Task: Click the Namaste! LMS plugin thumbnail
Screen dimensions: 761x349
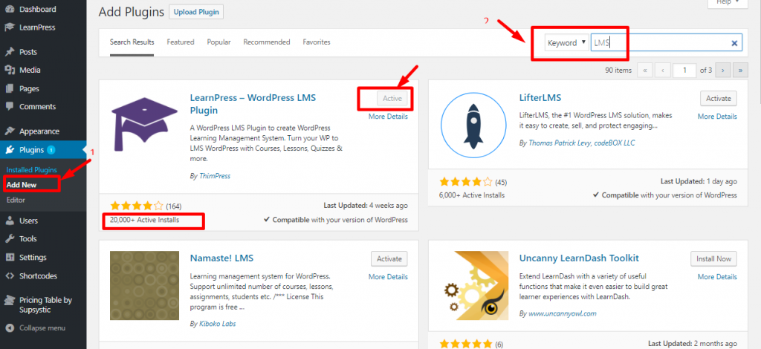Action: click(x=144, y=284)
